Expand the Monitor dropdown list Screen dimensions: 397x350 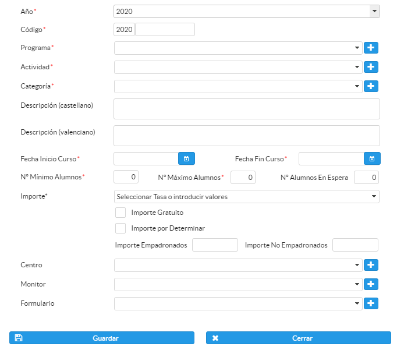pos(239,284)
